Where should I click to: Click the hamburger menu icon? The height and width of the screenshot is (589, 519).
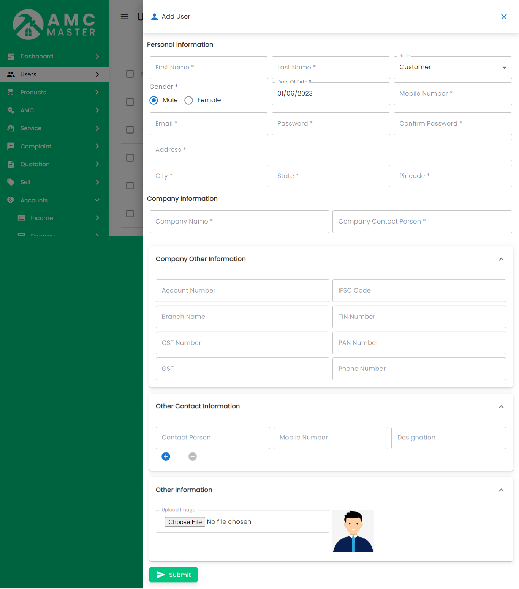click(124, 17)
